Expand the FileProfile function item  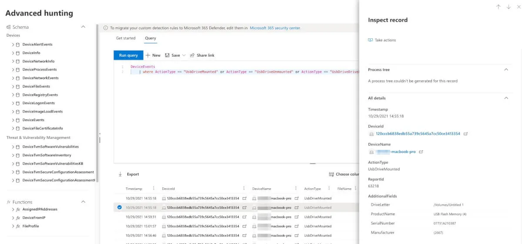(13, 226)
